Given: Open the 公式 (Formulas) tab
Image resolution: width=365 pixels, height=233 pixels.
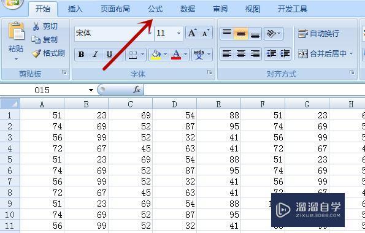Looking at the screenshot, I should (155, 9).
